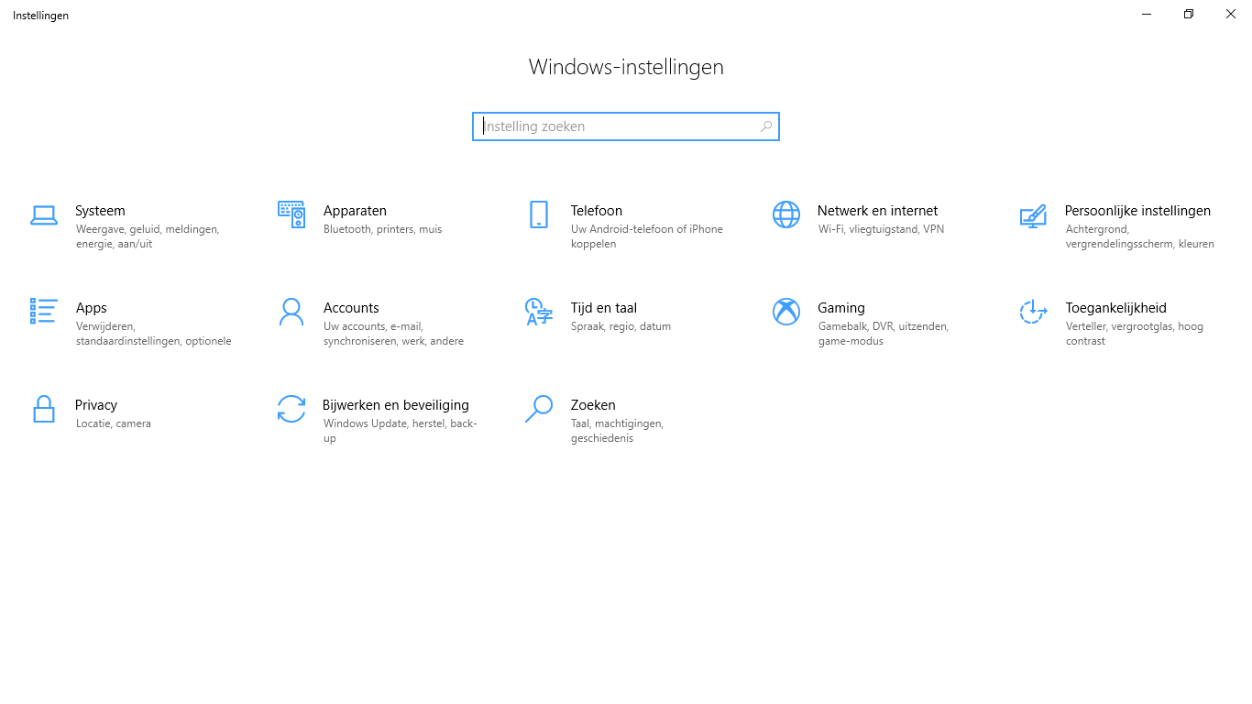Open the Apps list icon

(x=44, y=311)
